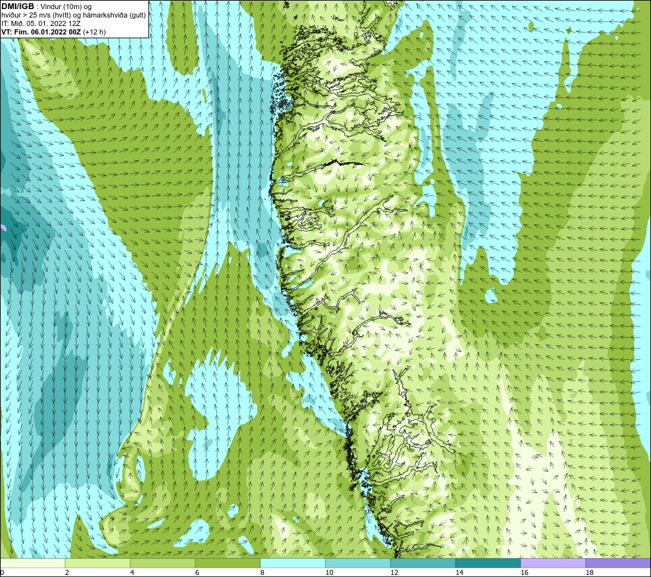
Task: Click the 12–14 m/s teal legend swatch
Action: 422,563
